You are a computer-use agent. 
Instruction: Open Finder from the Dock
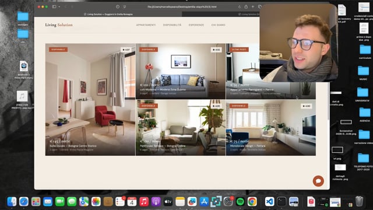click(12, 202)
